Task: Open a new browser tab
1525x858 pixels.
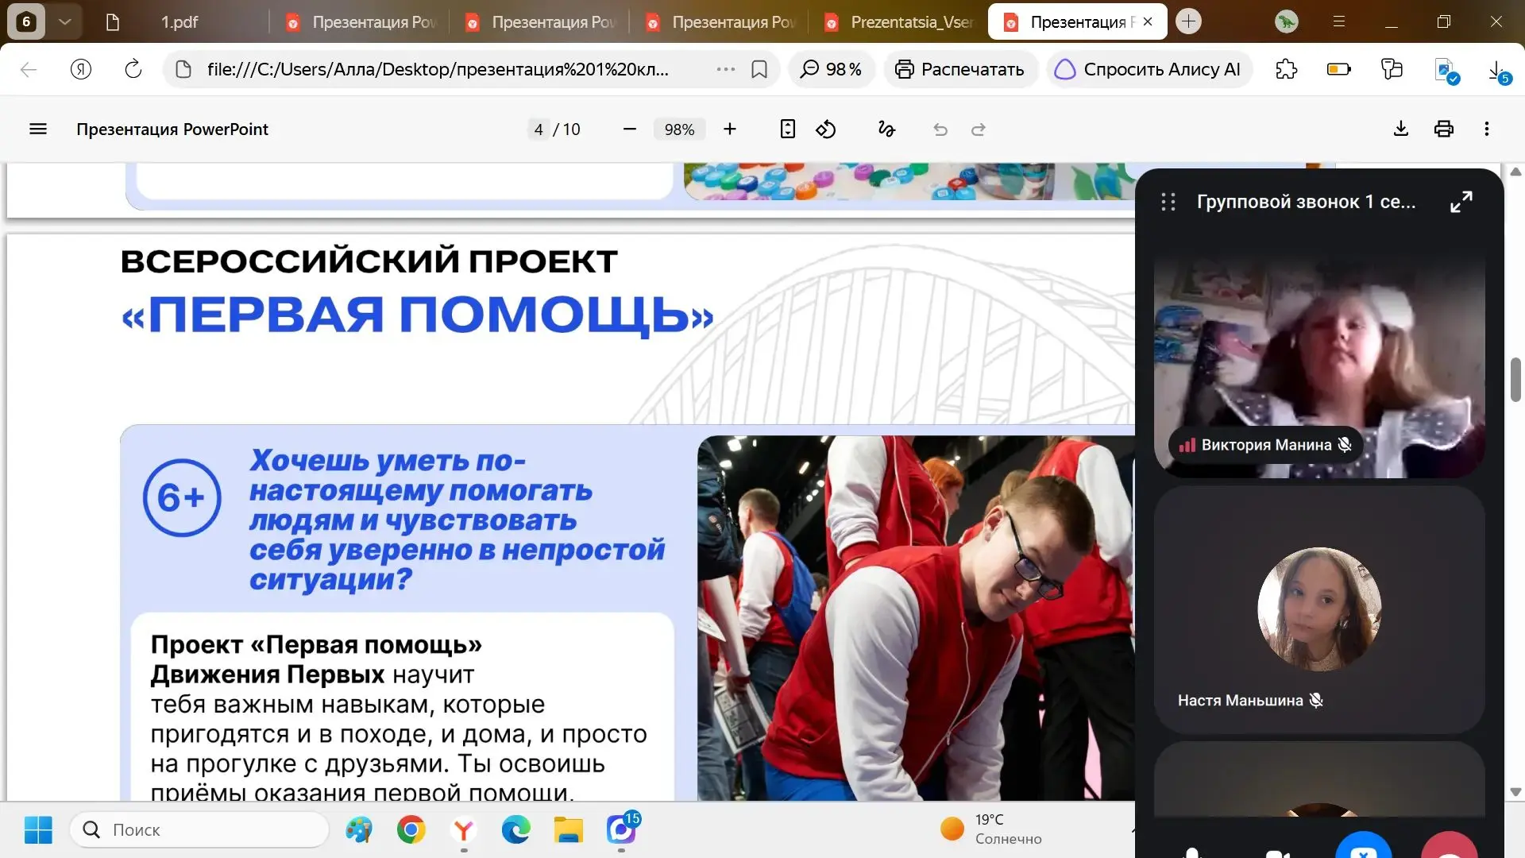Action: pyautogui.click(x=1188, y=21)
